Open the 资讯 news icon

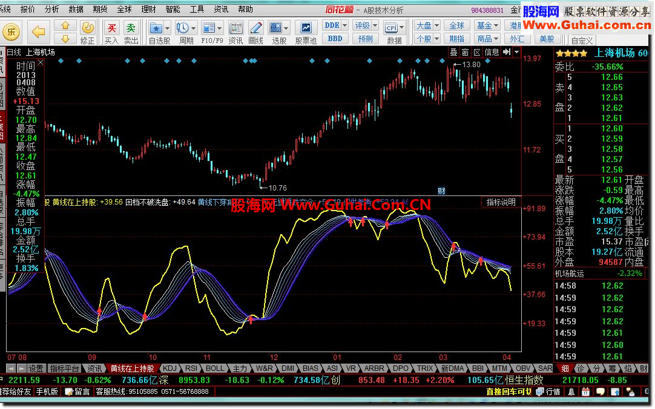click(x=235, y=28)
